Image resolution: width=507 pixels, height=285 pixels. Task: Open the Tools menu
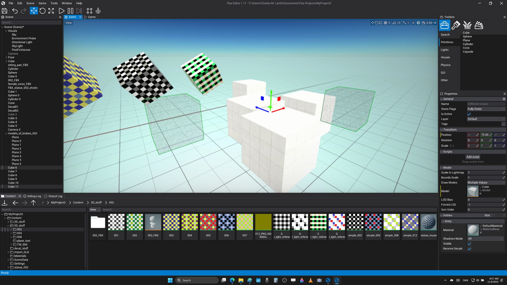tap(54, 3)
